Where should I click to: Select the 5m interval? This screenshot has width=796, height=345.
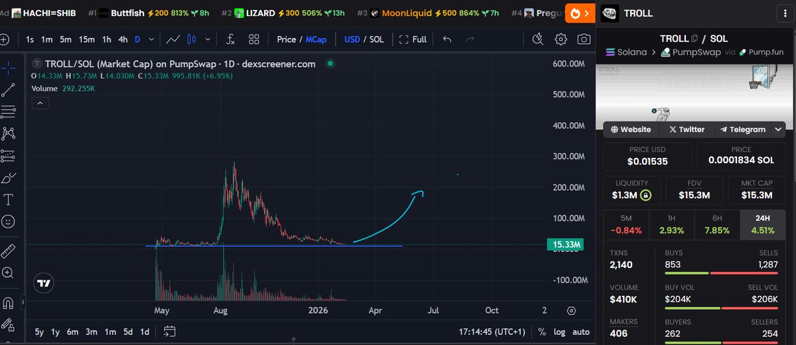click(x=66, y=40)
